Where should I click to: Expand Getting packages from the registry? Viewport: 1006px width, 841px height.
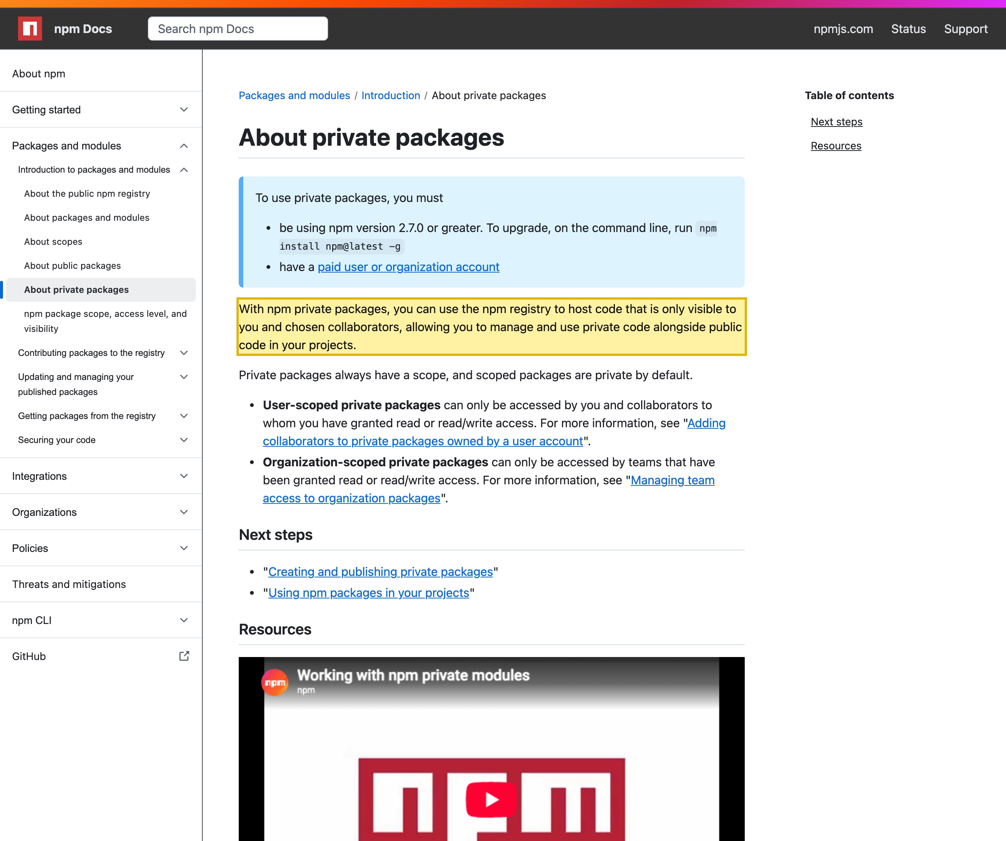pyautogui.click(x=184, y=416)
